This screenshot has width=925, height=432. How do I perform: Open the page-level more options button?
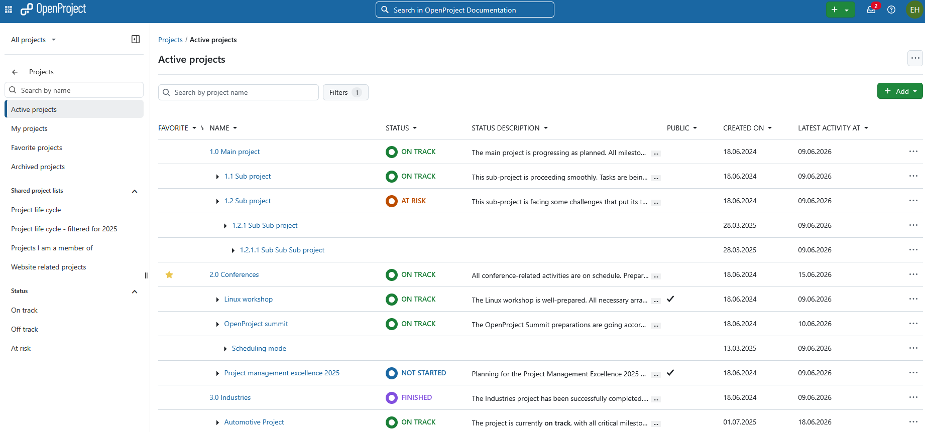(915, 58)
